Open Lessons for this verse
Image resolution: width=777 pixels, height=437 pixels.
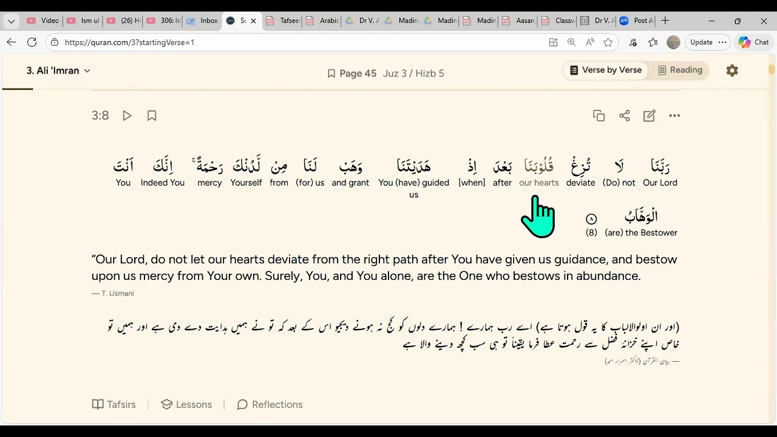click(186, 404)
